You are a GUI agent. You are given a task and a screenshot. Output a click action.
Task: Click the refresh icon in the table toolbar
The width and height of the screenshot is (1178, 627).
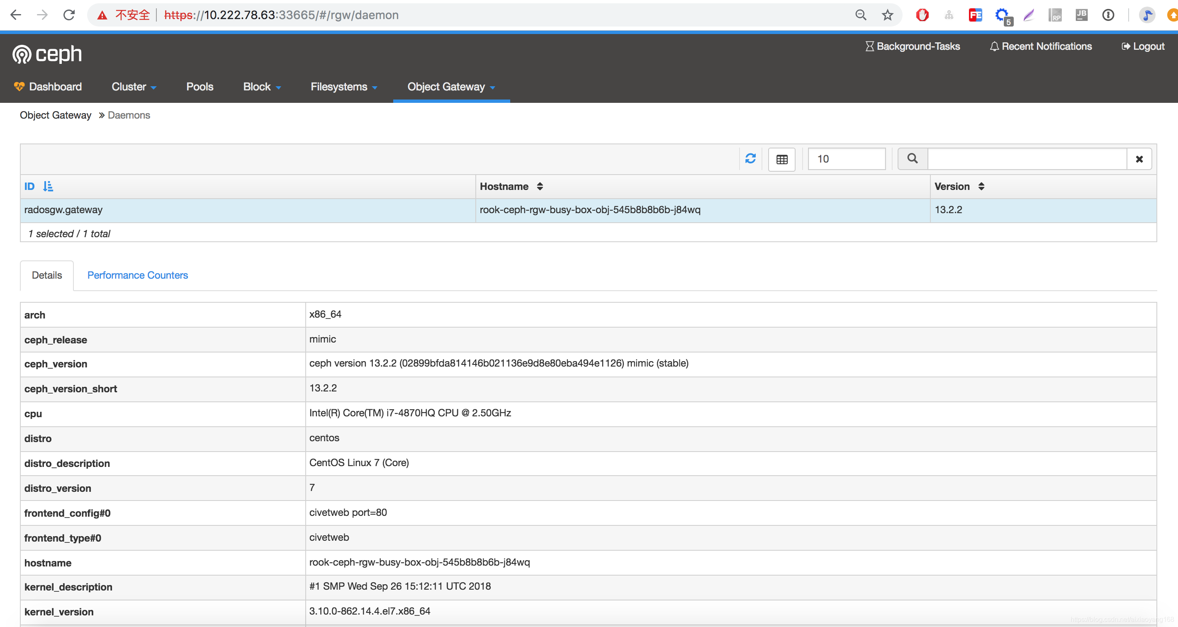pyautogui.click(x=750, y=159)
